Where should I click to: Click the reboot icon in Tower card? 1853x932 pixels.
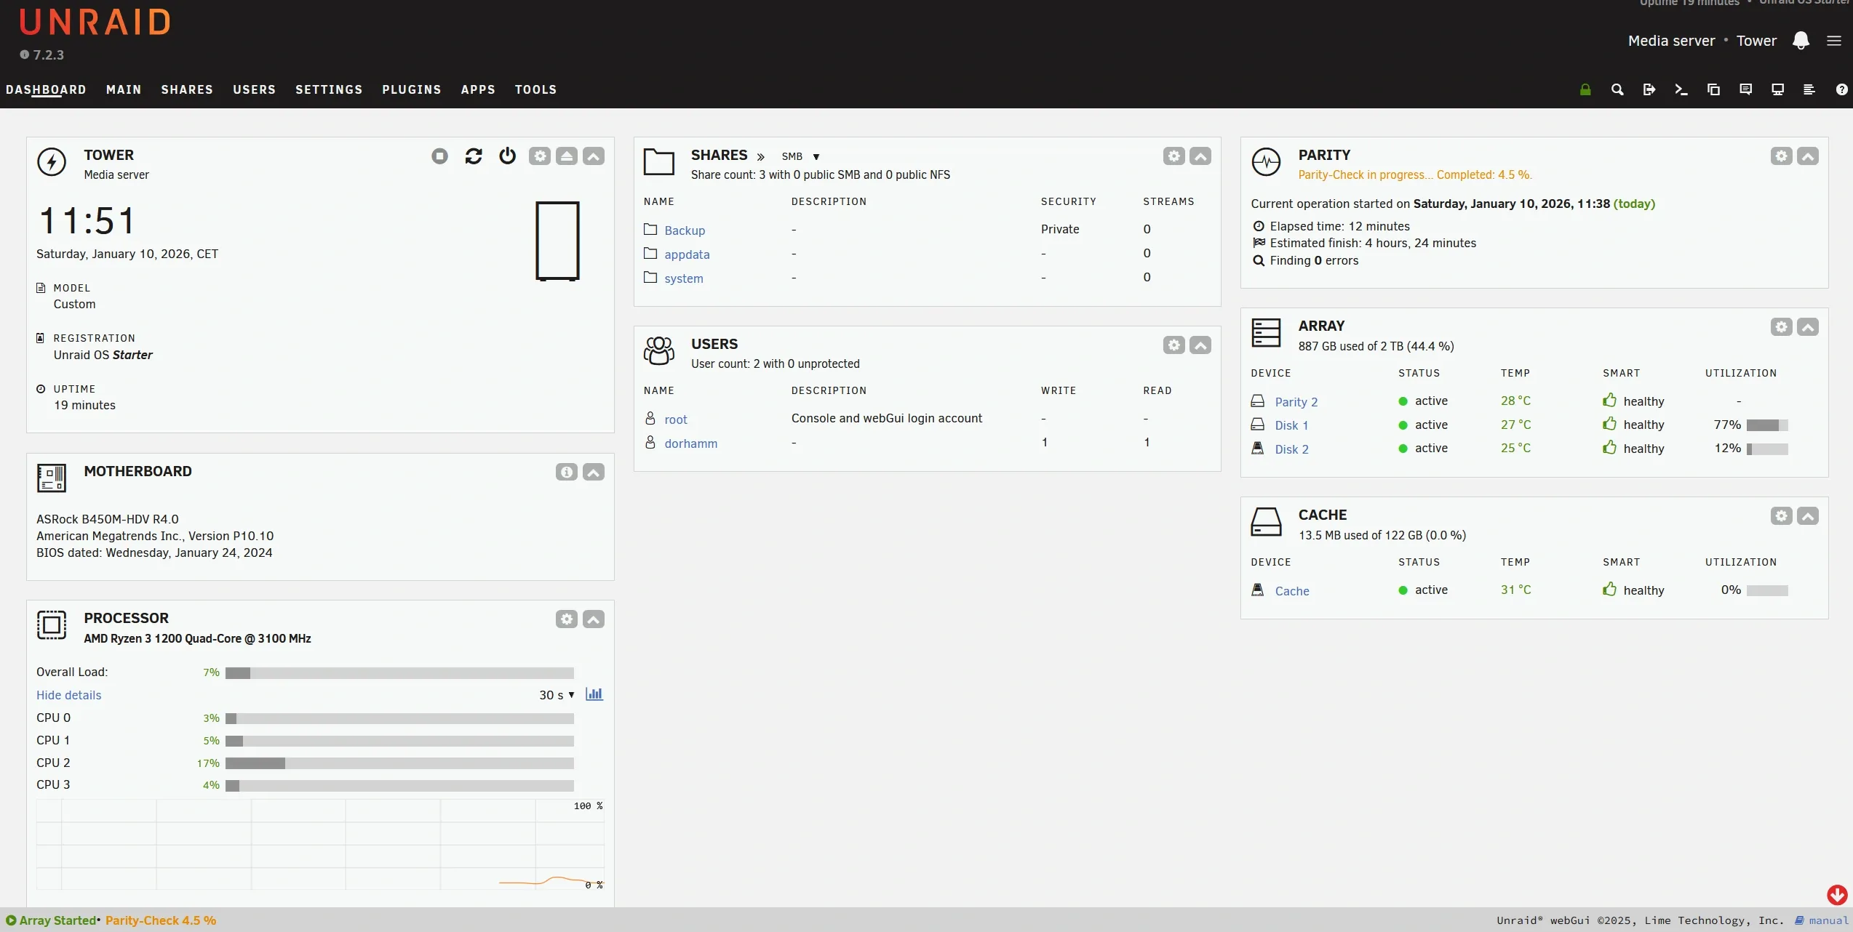(x=474, y=156)
